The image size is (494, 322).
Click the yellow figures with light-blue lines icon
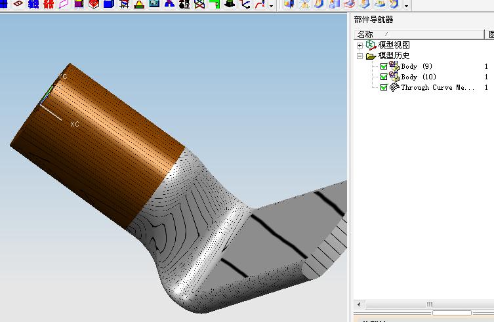click(x=304, y=4)
